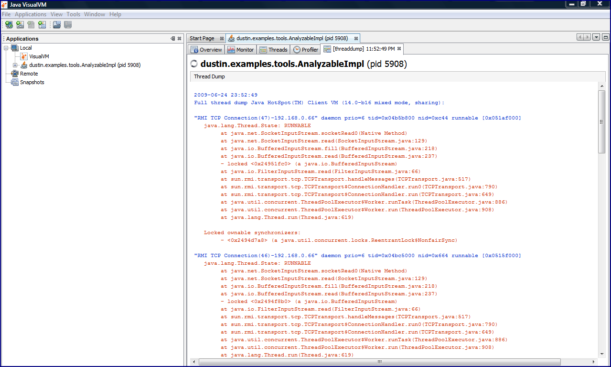Click the Add Remote Host toolbar icon

[x=9, y=25]
